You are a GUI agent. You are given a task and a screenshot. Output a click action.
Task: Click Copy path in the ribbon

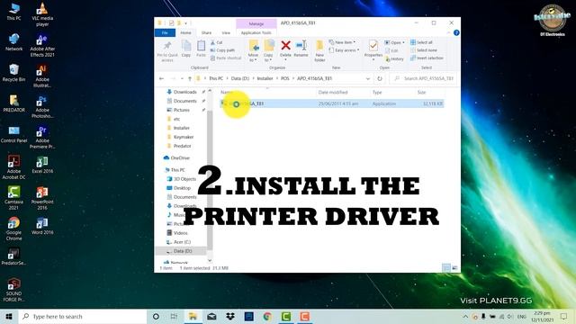222,50
